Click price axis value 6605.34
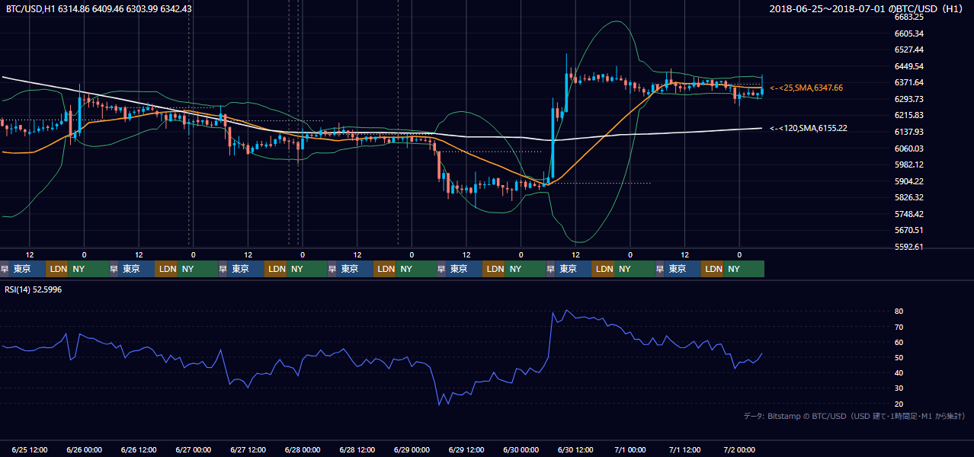Screen dimensions: 974x457 (x=909, y=34)
